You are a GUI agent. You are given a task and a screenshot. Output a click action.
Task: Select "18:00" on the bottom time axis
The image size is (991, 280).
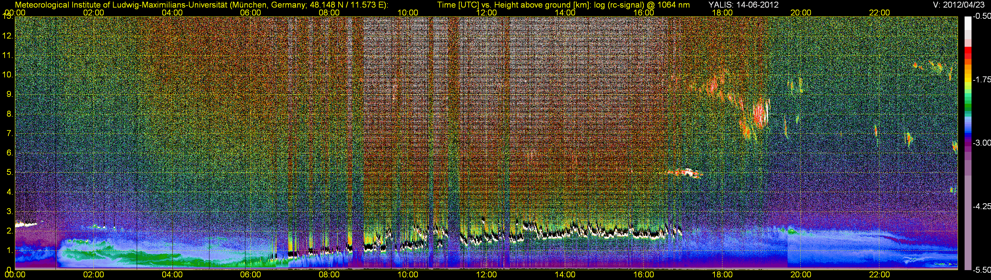point(722,275)
